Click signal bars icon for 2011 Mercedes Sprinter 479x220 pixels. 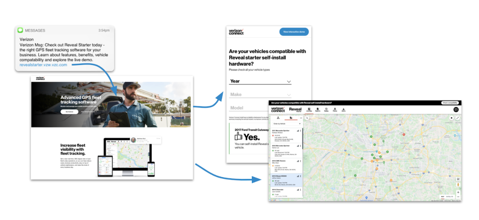[x=298, y=130]
